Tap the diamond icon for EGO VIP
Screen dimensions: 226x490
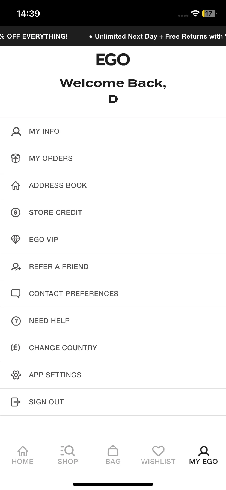(16, 240)
